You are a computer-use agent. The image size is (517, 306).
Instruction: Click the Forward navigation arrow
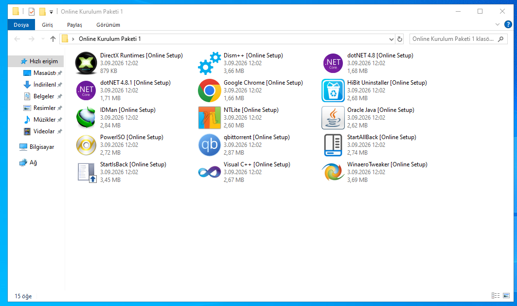pos(31,39)
